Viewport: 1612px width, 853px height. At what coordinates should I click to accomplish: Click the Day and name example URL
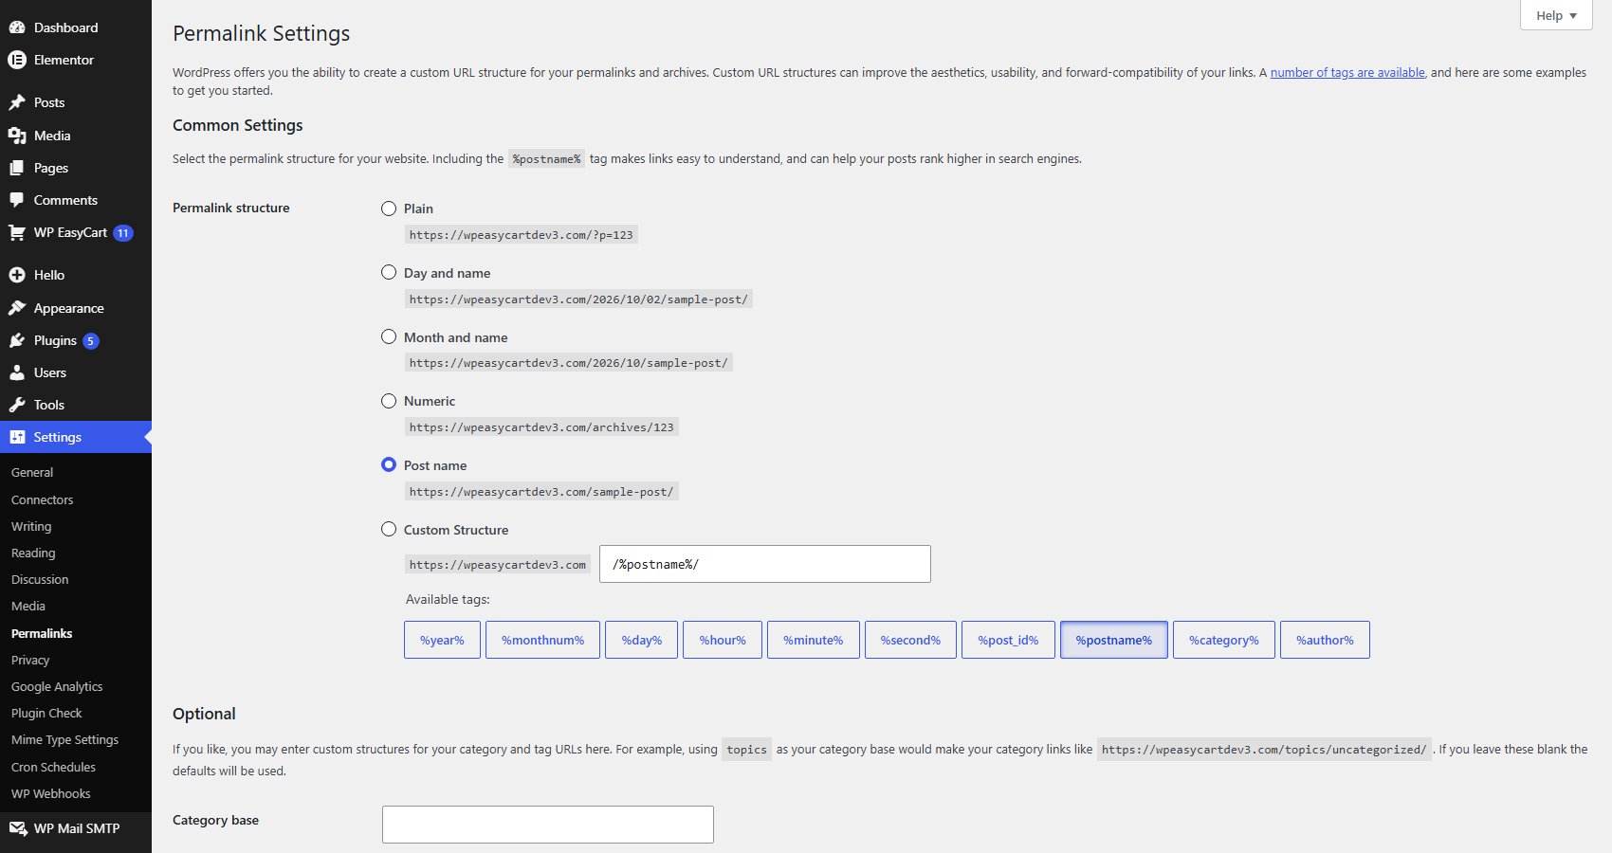pos(578,299)
